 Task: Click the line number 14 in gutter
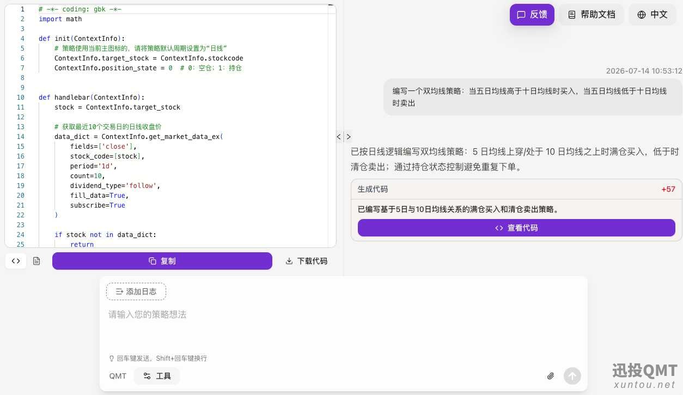21,137
